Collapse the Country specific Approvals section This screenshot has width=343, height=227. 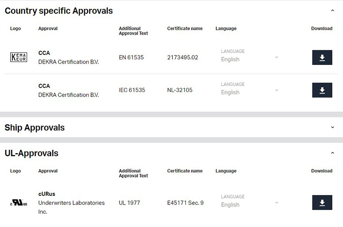(x=332, y=11)
